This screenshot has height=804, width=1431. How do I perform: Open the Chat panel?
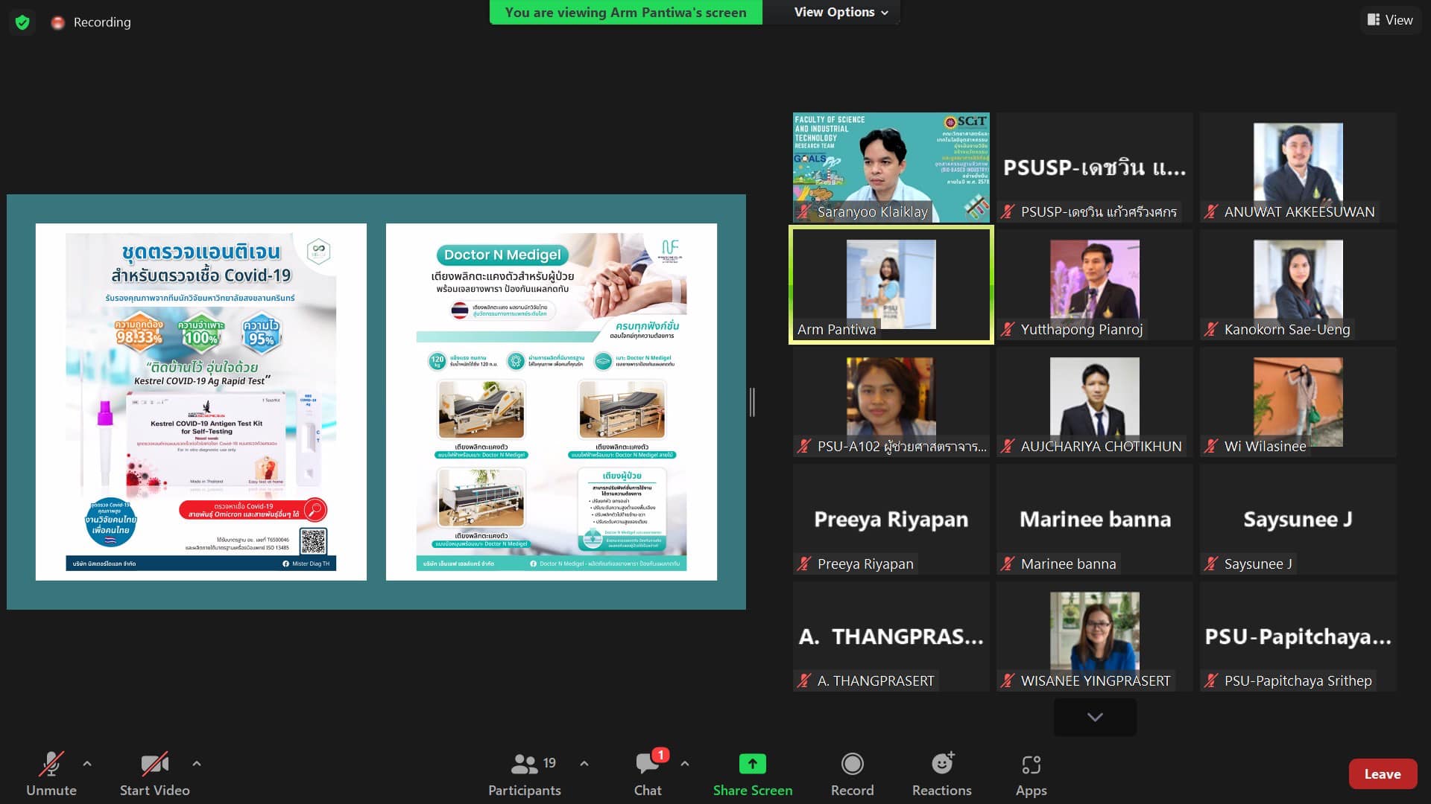[648, 773]
